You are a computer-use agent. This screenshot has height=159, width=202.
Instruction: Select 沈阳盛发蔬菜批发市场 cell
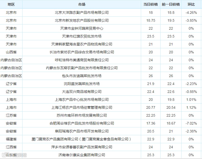tap(82, 84)
